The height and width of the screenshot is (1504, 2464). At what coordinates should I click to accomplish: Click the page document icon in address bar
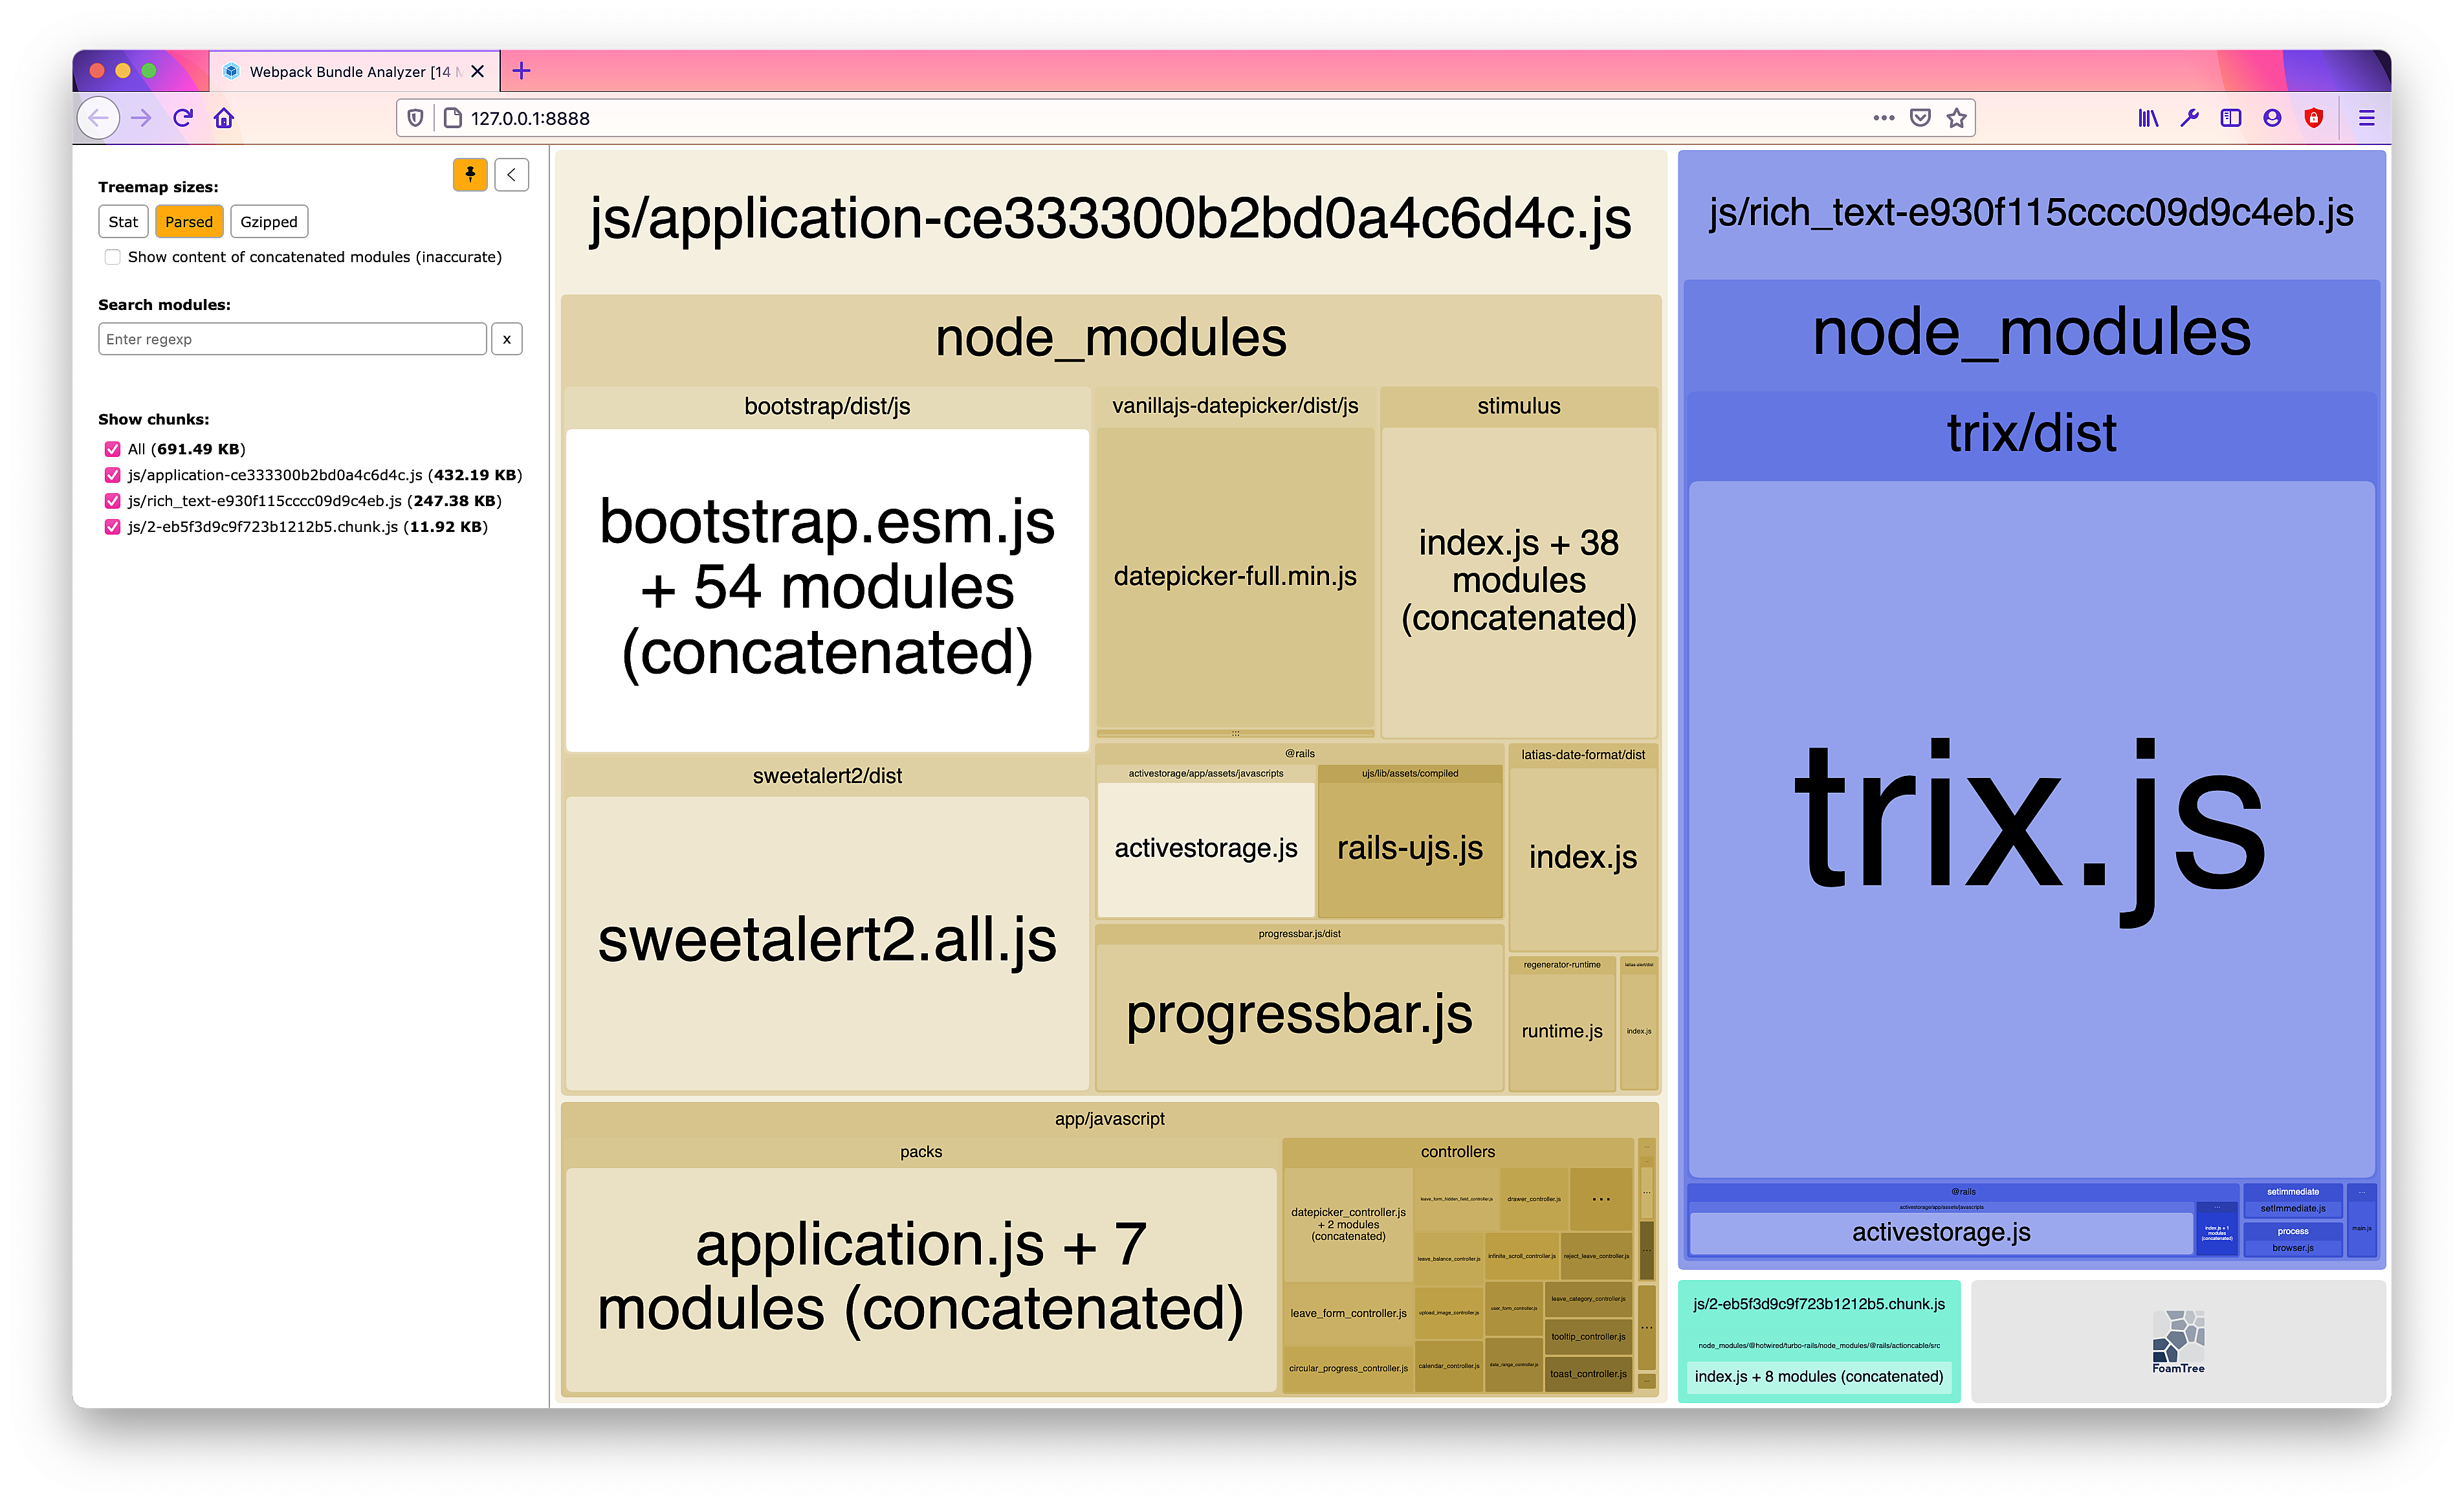(x=453, y=118)
